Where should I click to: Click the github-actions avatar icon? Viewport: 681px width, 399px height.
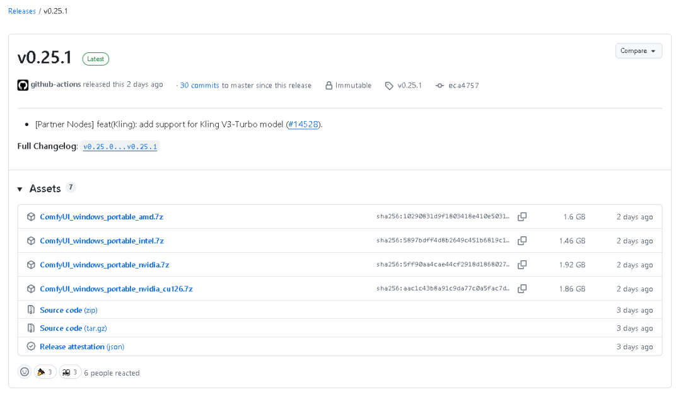23,85
